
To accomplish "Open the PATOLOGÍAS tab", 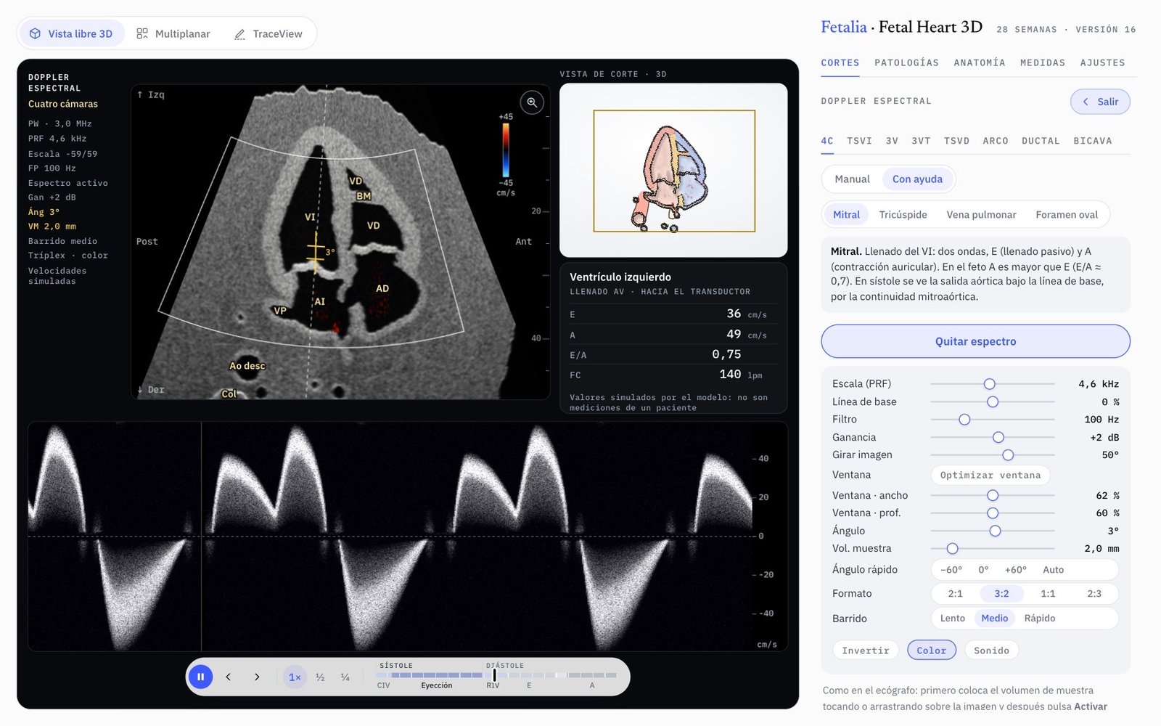I will click(906, 63).
